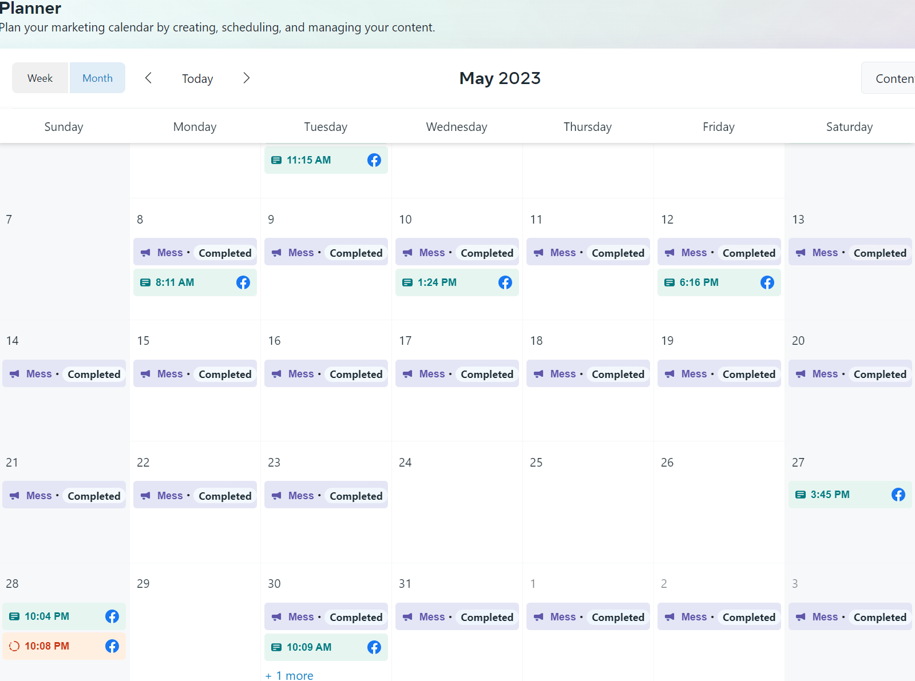This screenshot has width=915, height=681.
Task: Expand '+ 1 more' on May 30
Action: [290, 675]
